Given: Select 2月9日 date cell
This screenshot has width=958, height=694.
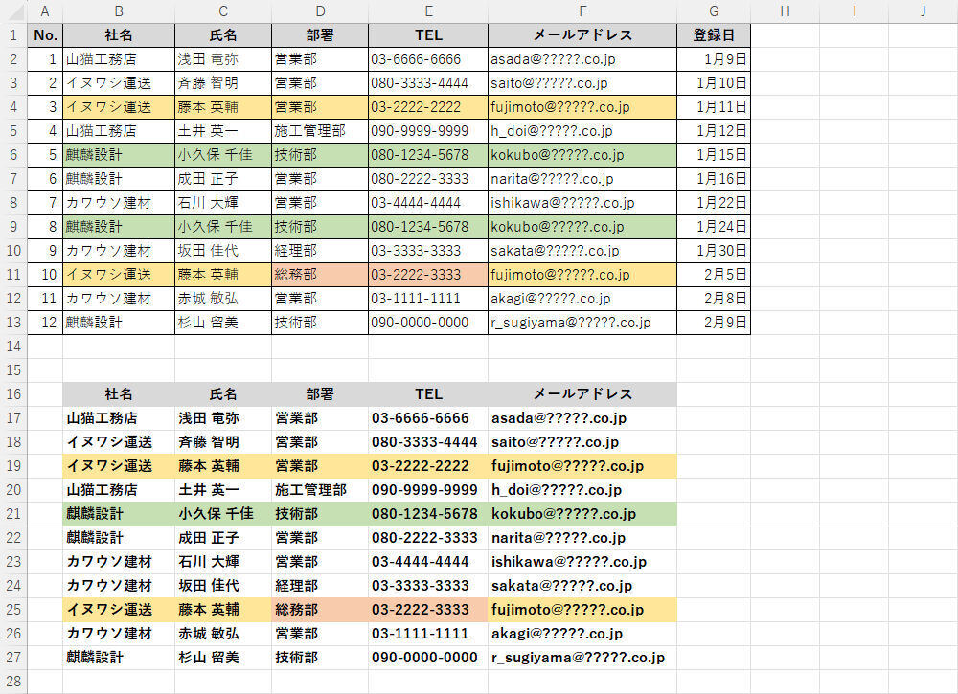Looking at the screenshot, I should click(714, 323).
